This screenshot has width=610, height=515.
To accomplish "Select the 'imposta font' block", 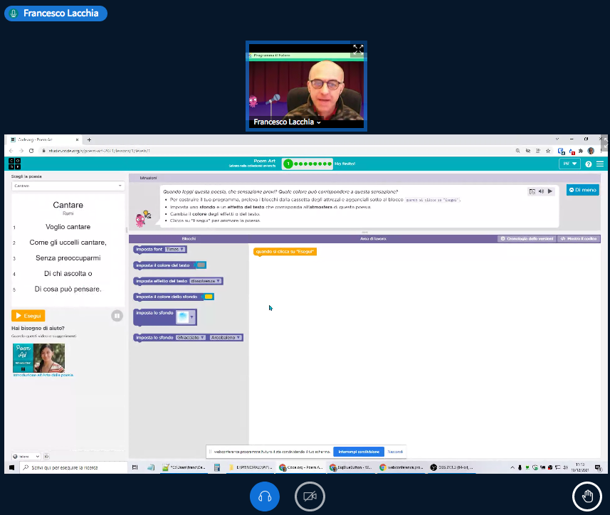I will click(149, 249).
